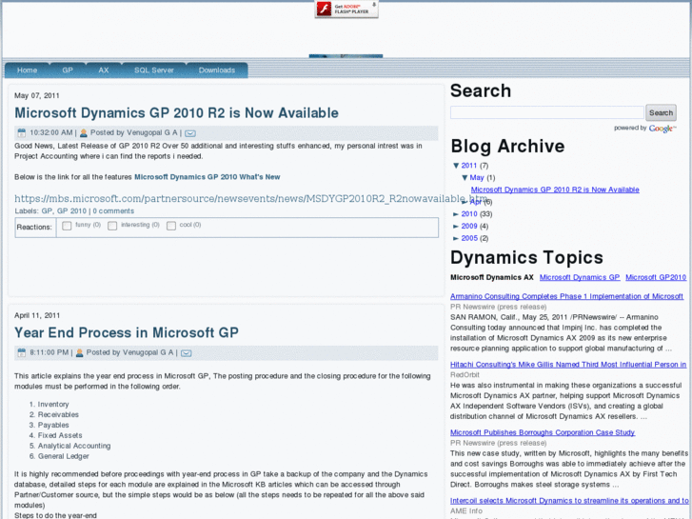This screenshot has height=519, width=692.
Task: Click author icon in 8:11:00 PM post line
Action: click(79, 352)
